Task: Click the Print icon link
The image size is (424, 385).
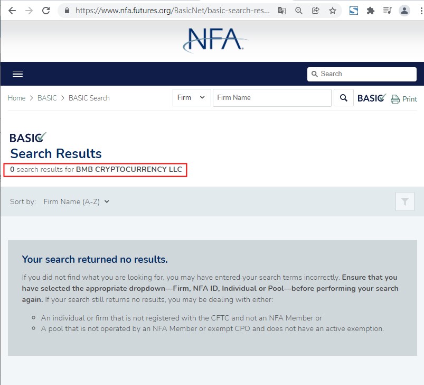Action: point(404,99)
